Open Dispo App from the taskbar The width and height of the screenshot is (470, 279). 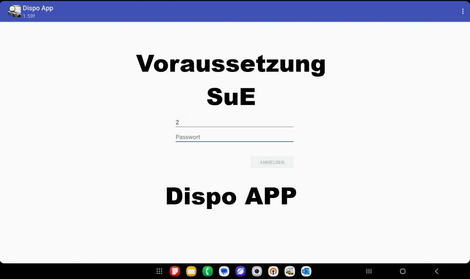point(290,271)
